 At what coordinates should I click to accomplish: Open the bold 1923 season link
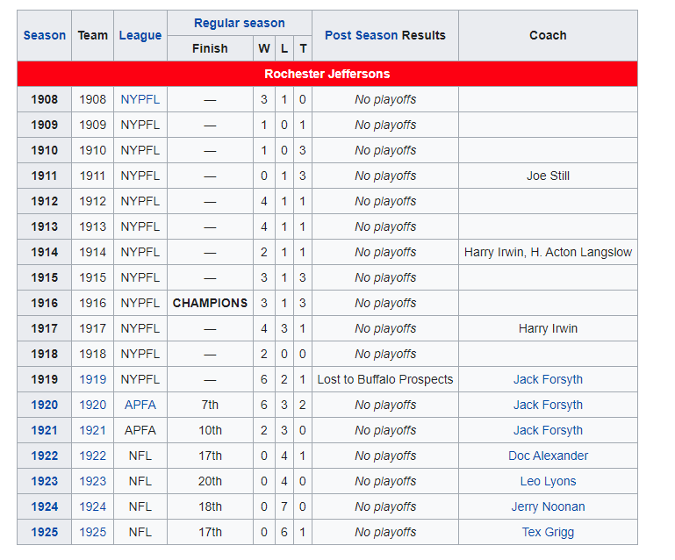45,481
